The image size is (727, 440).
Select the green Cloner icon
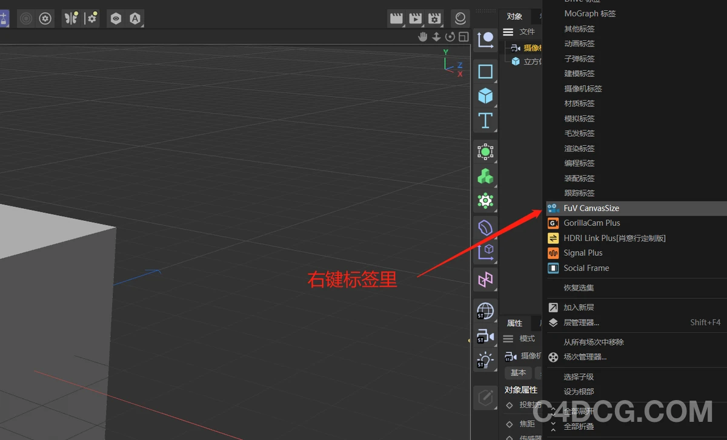(485, 176)
